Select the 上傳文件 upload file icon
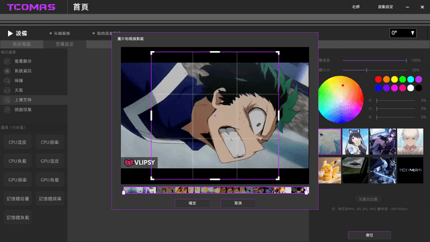This screenshot has width=430, height=242. [7, 100]
